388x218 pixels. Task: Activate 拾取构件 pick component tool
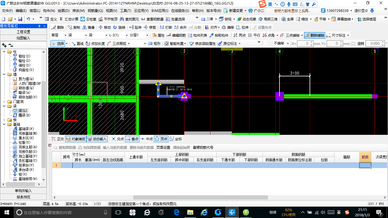point(219,35)
